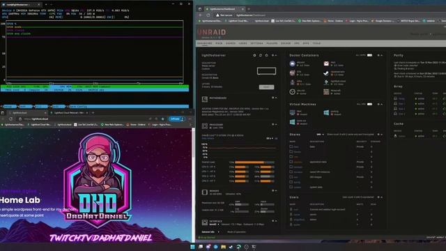Screen dimensions: 446x251
Task: Open the New Relic Explorer bookmark in left browser
Action: [x=111, y=125]
